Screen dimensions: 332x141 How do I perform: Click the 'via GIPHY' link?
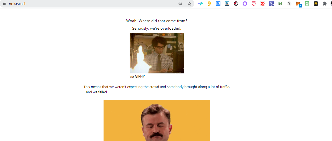[137, 76]
